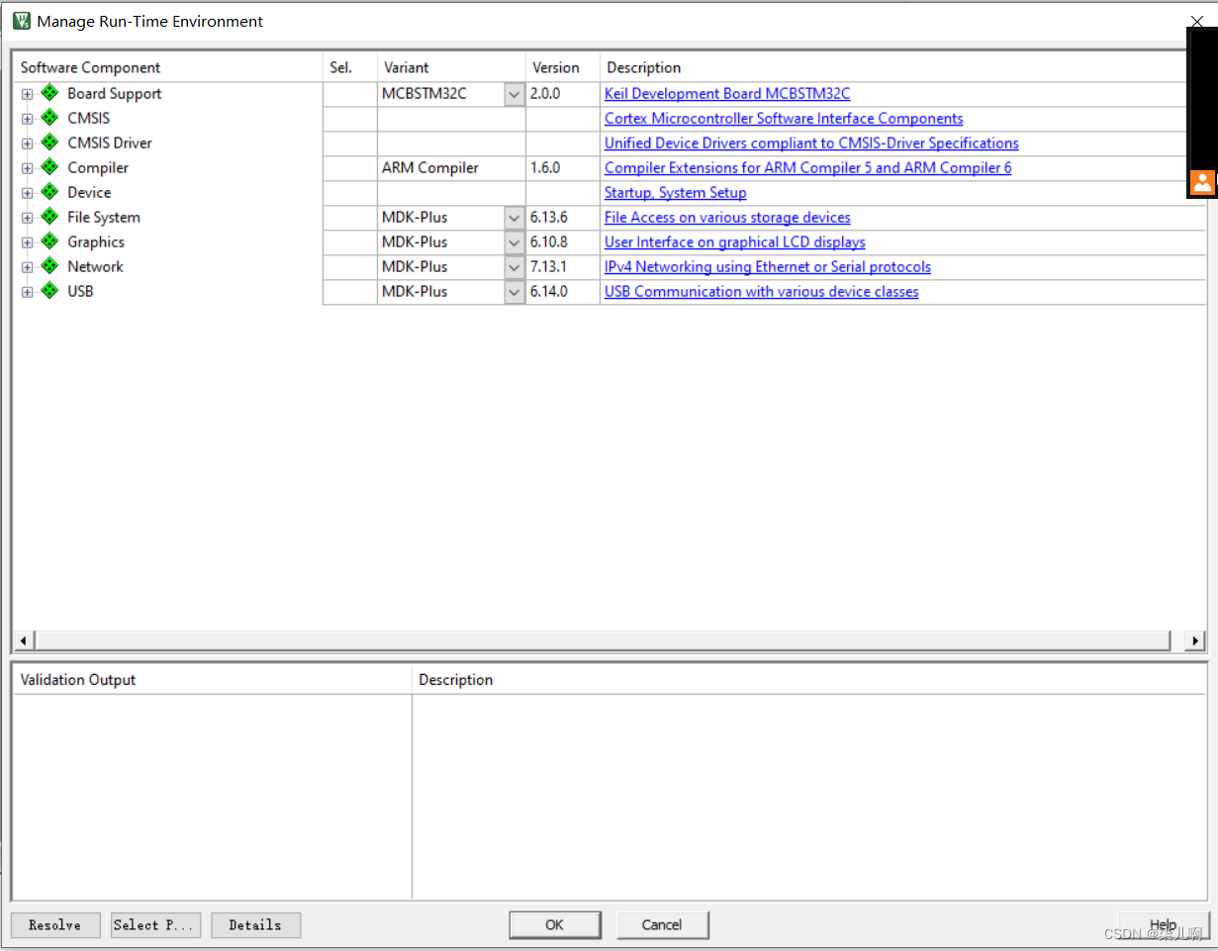Select the Network tree label
Viewport: 1218px width, 951px height.
(95, 267)
